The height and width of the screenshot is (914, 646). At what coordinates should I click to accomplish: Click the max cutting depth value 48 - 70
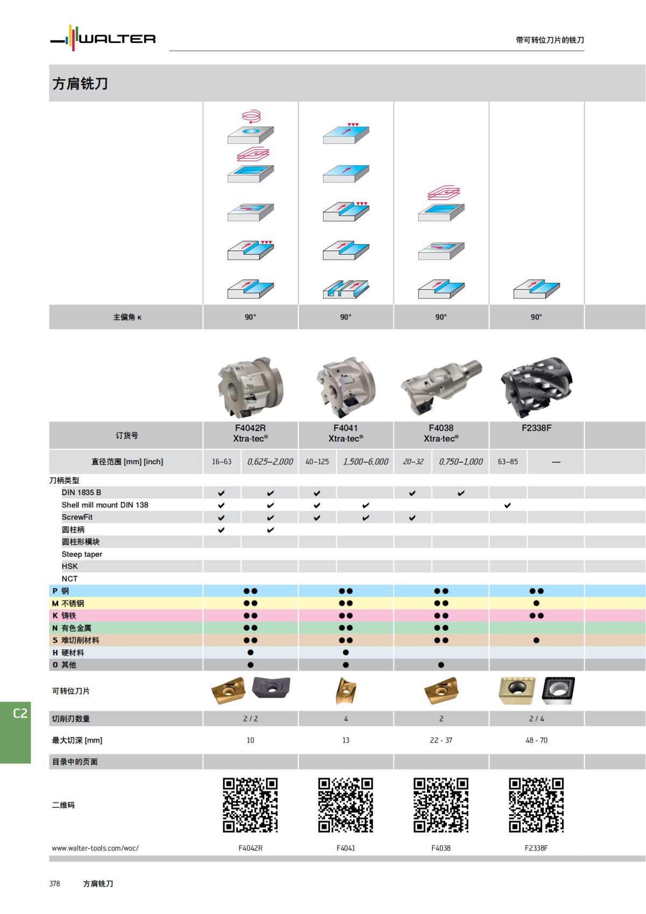pyautogui.click(x=536, y=740)
